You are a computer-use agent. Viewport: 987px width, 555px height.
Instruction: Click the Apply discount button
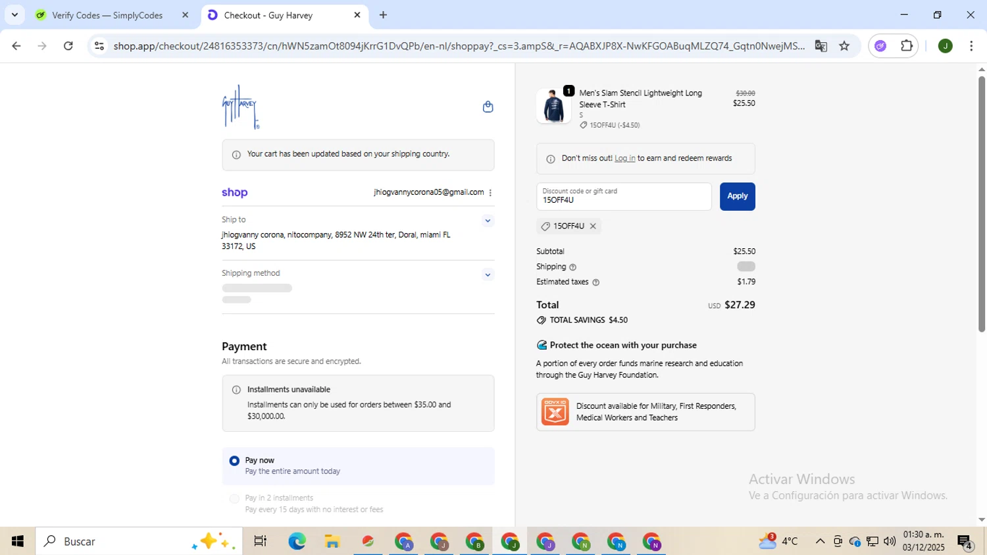coord(737,196)
